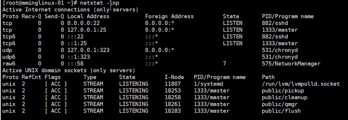Select local address "0.0.0.0:22"
Image resolution: width=348 pixels, height=120 pixels.
tap(83, 23)
